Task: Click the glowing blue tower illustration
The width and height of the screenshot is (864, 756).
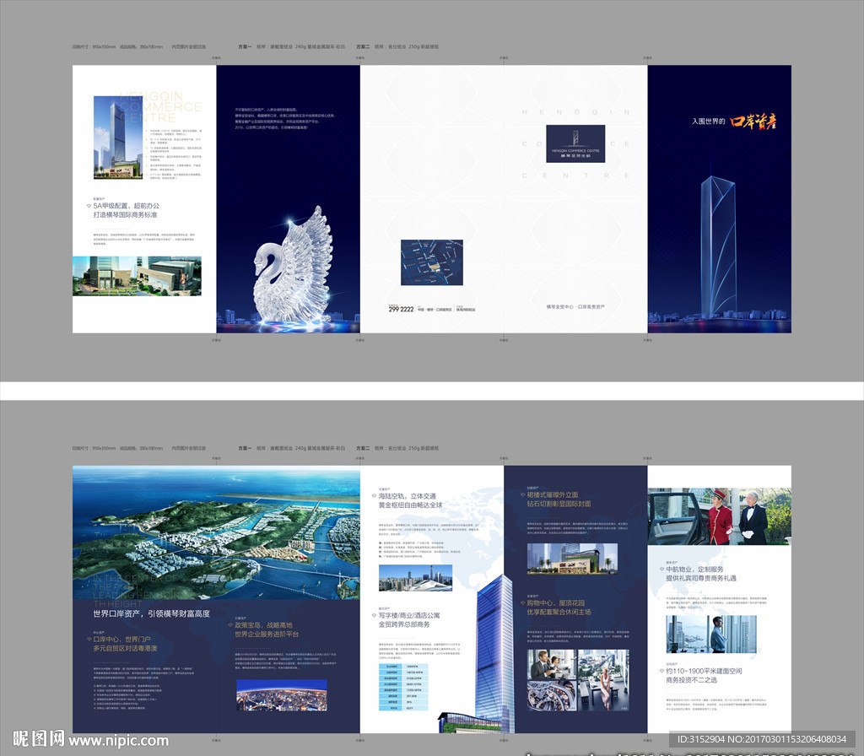Action: pos(718,247)
